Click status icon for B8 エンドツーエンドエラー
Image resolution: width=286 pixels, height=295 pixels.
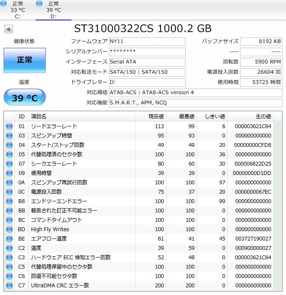click(9, 201)
